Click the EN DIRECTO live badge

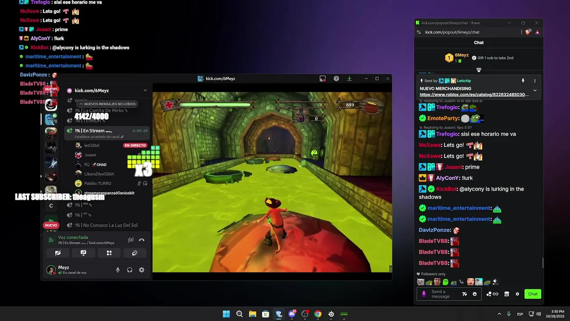tap(135, 145)
